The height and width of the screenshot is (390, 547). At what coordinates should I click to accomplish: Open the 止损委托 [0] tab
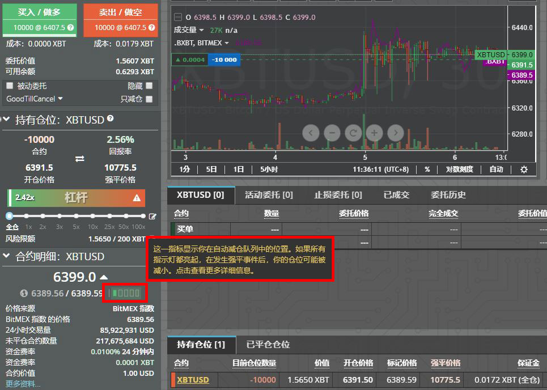point(338,195)
